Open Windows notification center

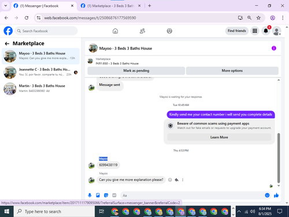(x=280, y=211)
